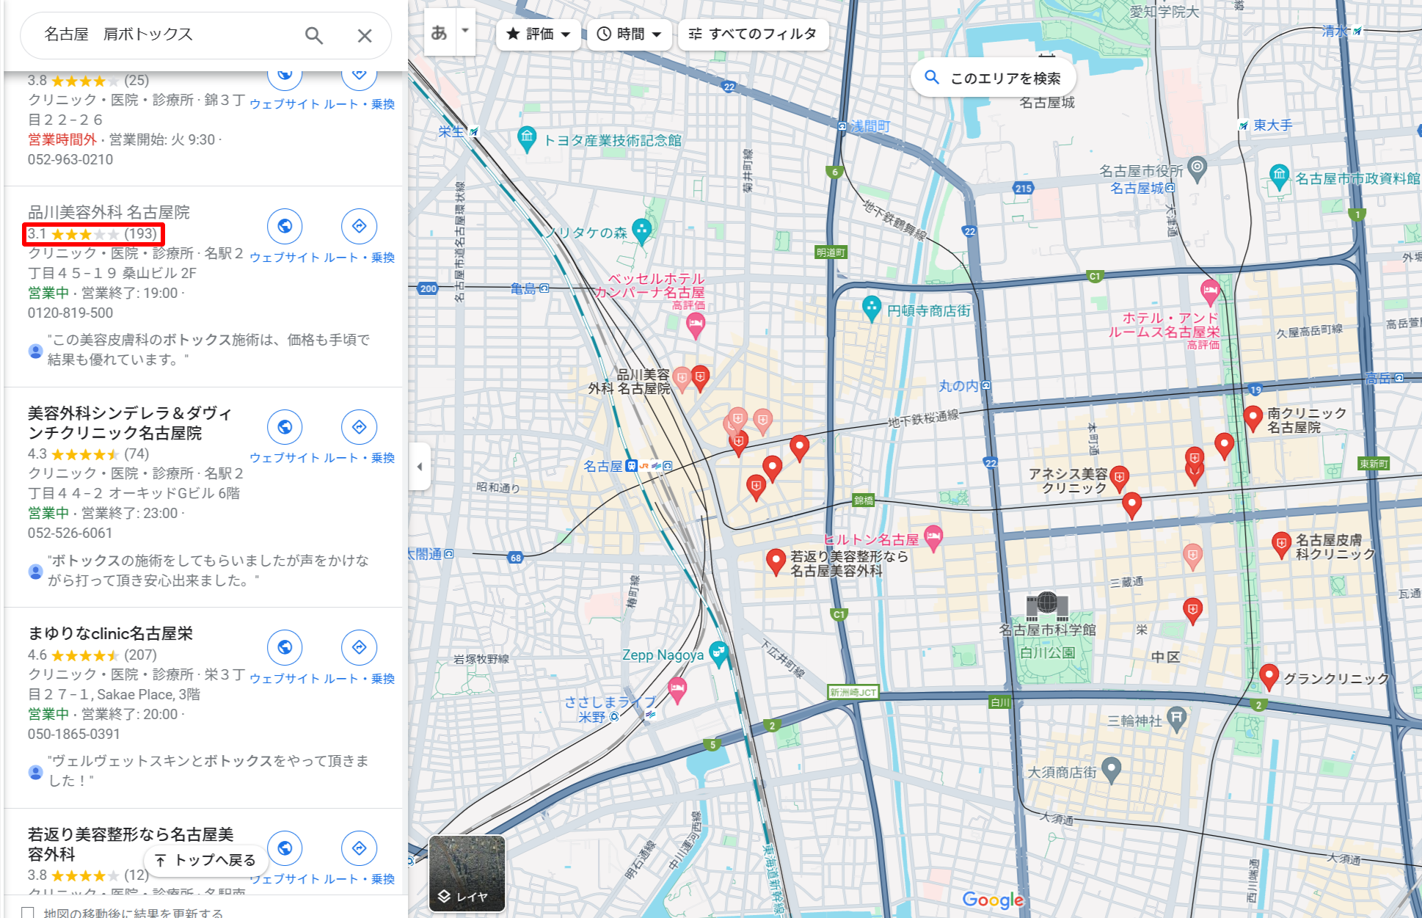Open website icon for まゆりなclinic名古屋栄
This screenshot has height=918, width=1422.
285,647
